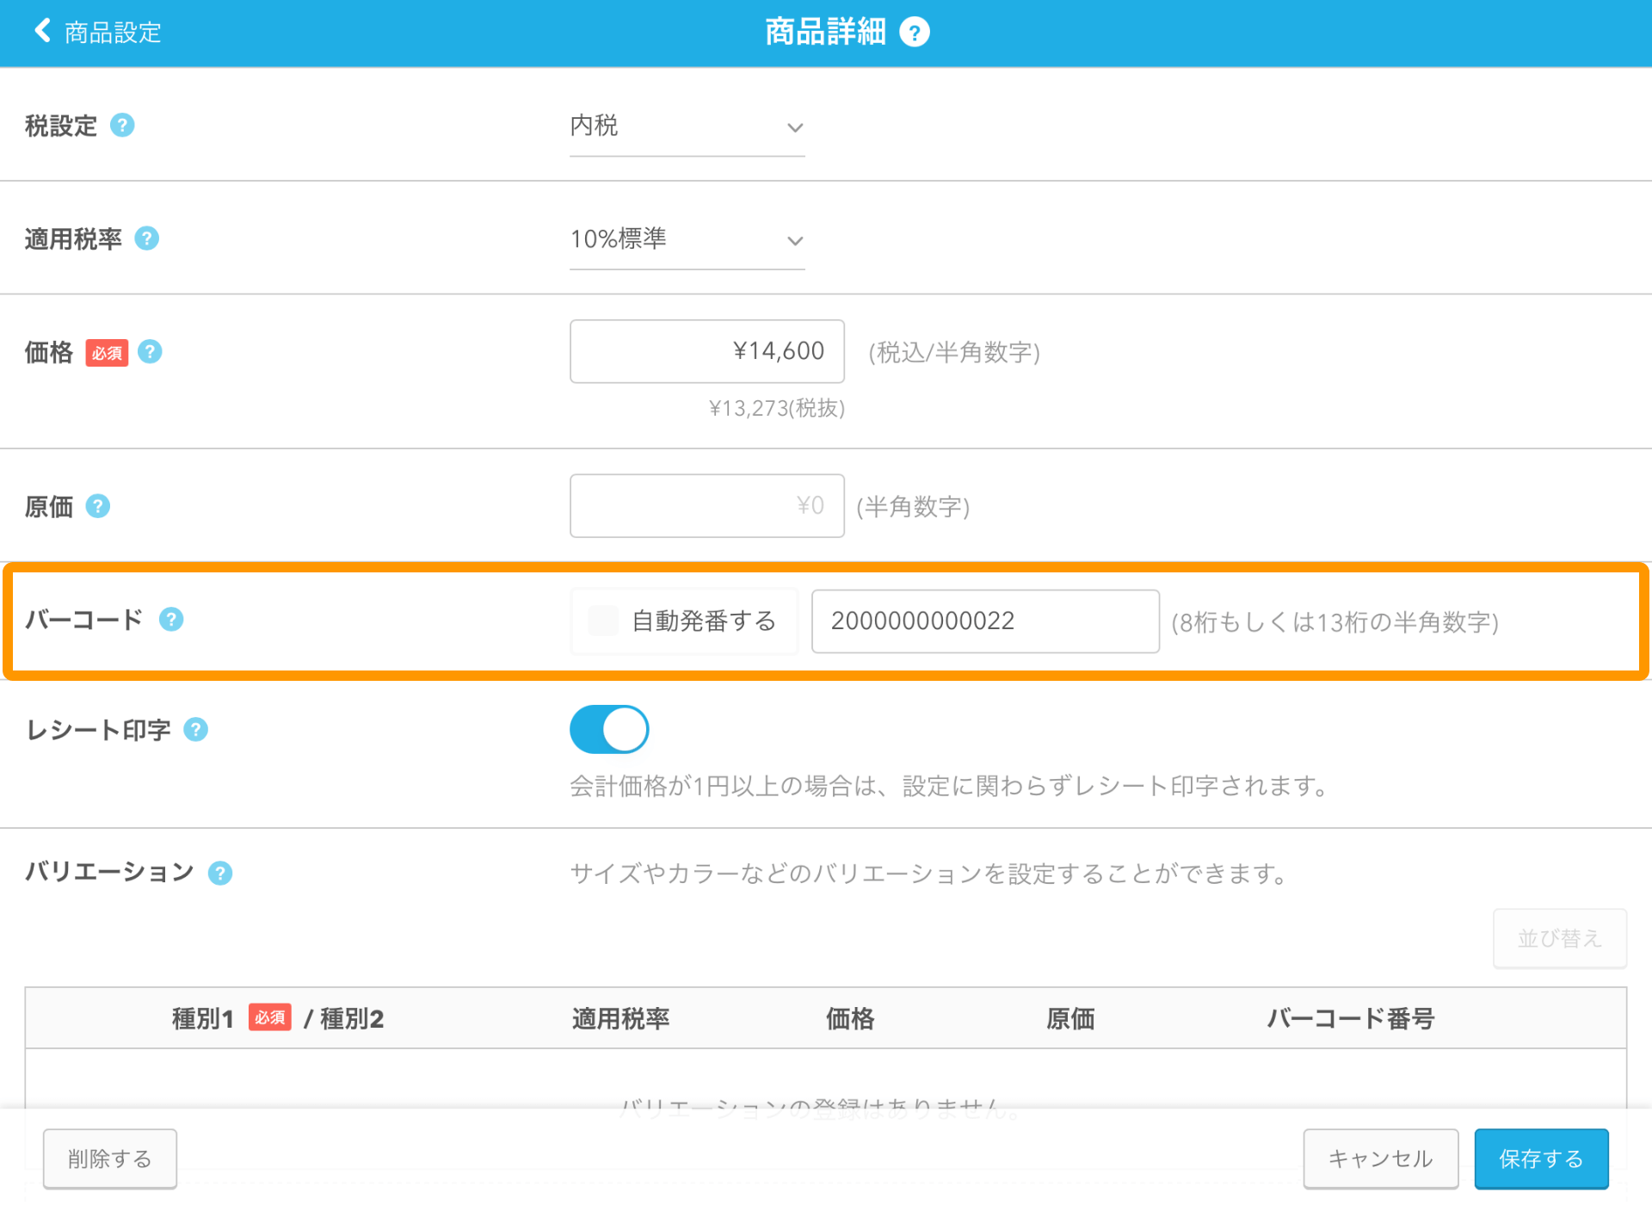Click the 並び替え sorting control
Screen dimensions: 1652x1205
pos(1558,939)
